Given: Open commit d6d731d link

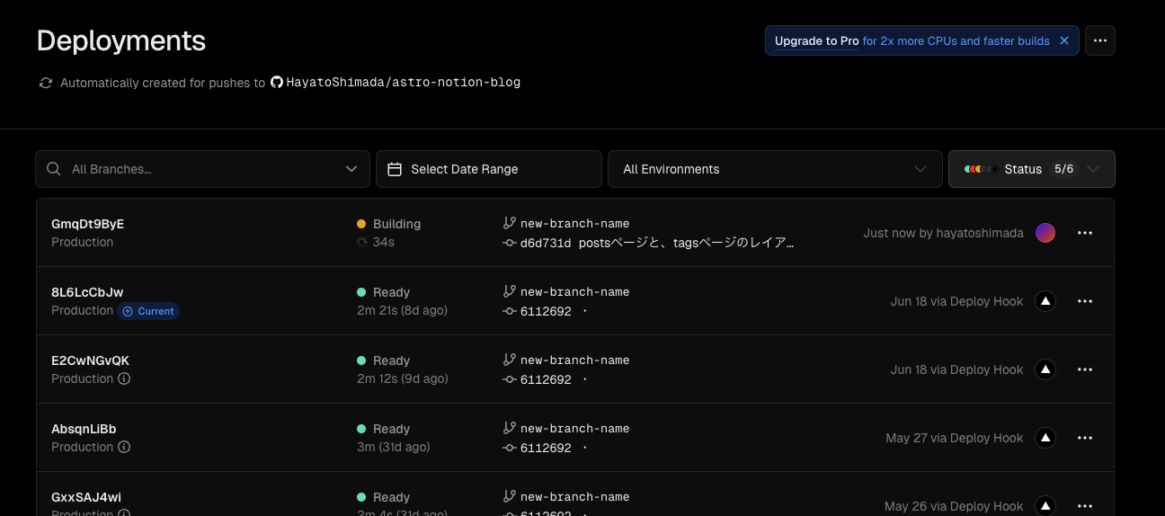Looking at the screenshot, I should point(546,243).
